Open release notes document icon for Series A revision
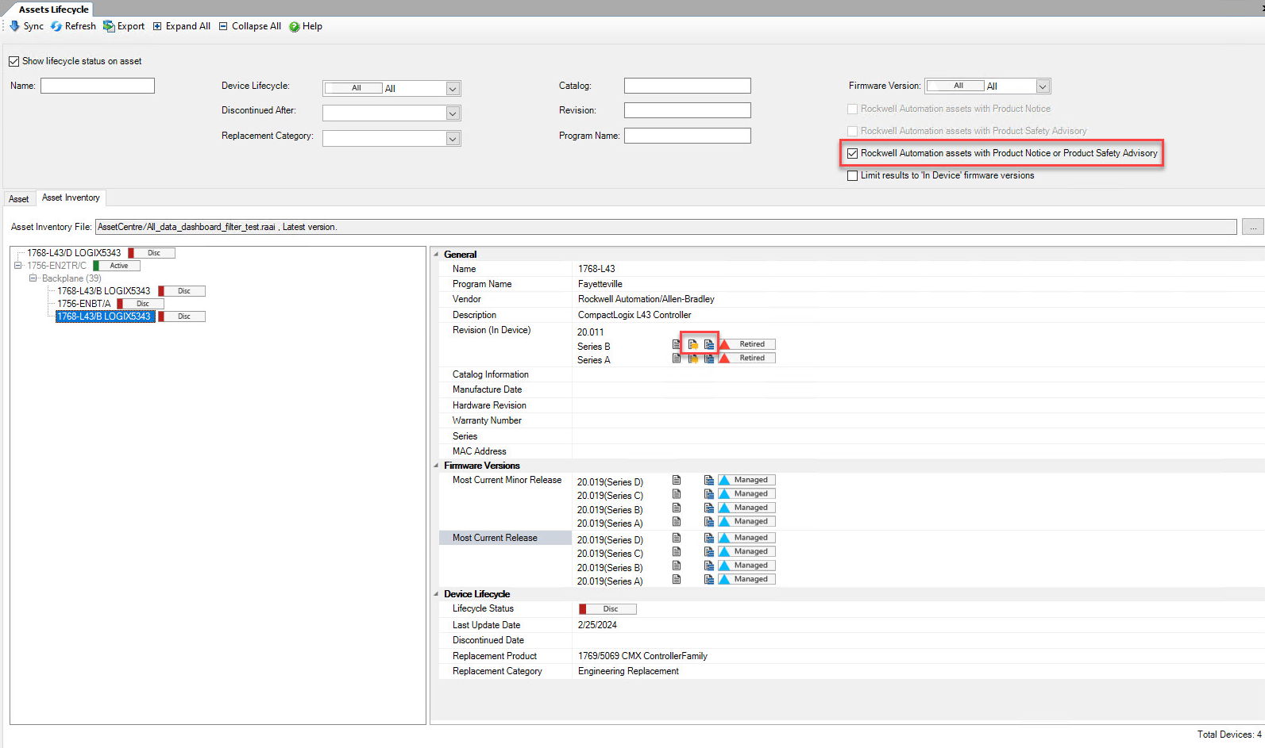Image resolution: width=1265 pixels, height=748 pixels. (677, 359)
